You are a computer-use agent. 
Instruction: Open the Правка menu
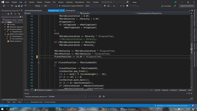tap(14, 2)
